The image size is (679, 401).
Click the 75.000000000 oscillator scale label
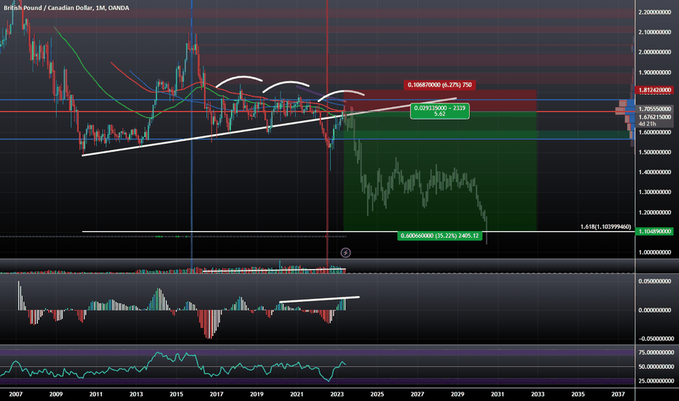(656, 352)
